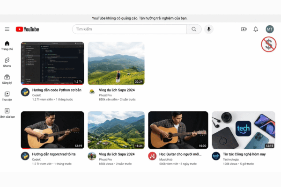Click the MusicHub channel name
281x187 pixels.
click(166, 159)
